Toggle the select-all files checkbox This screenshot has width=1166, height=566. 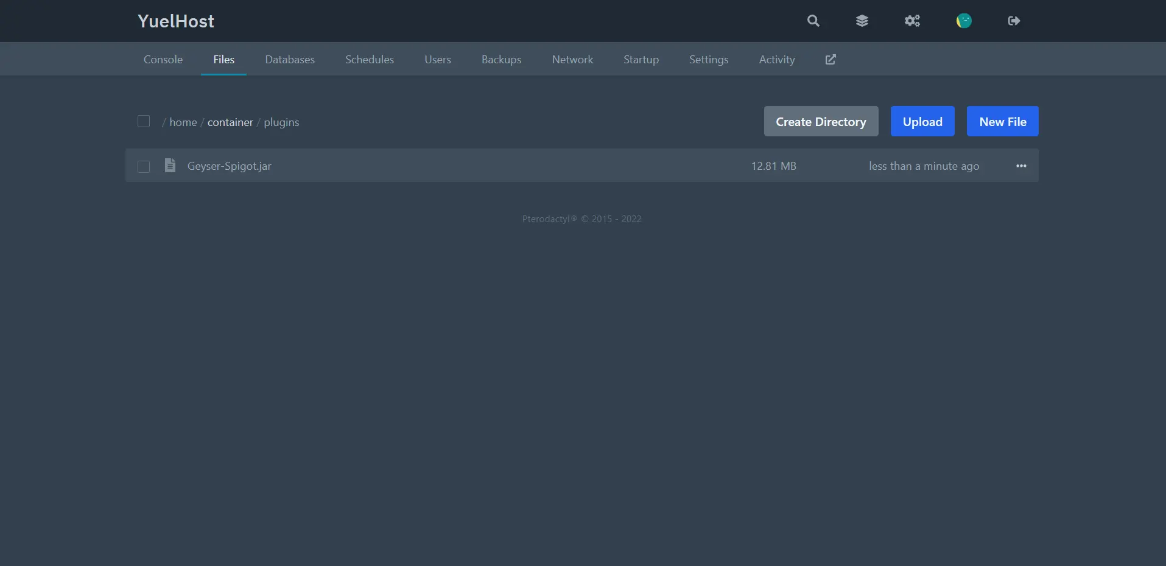pos(144,122)
